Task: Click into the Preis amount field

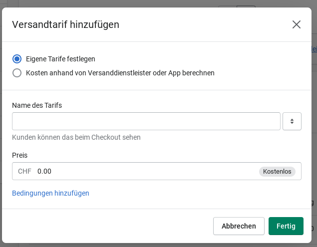Action: (145, 171)
